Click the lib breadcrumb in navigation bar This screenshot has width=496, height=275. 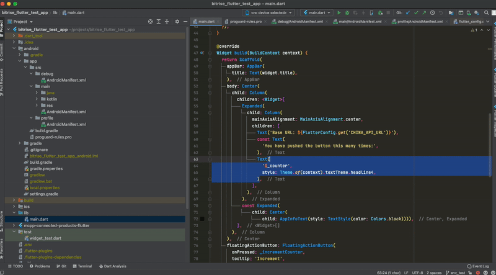[55, 12]
